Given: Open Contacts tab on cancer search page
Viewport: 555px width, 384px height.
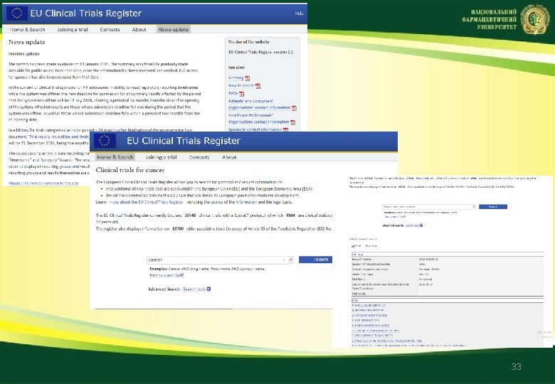Looking at the screenshot, I should pos(199,157).
